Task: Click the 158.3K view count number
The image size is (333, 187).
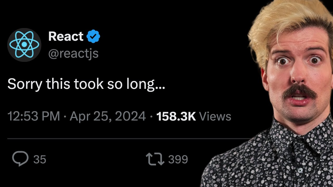Action: click(x=176, y=116)
